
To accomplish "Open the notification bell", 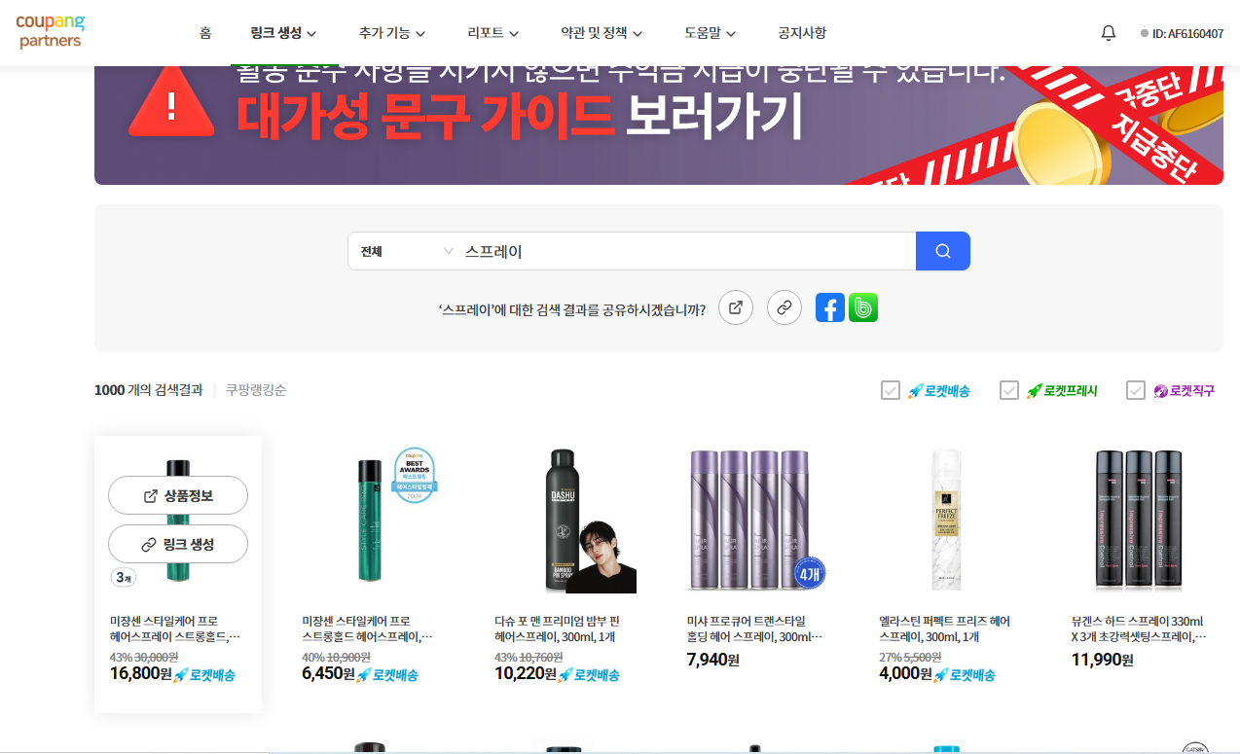I will coord(1108,33).
